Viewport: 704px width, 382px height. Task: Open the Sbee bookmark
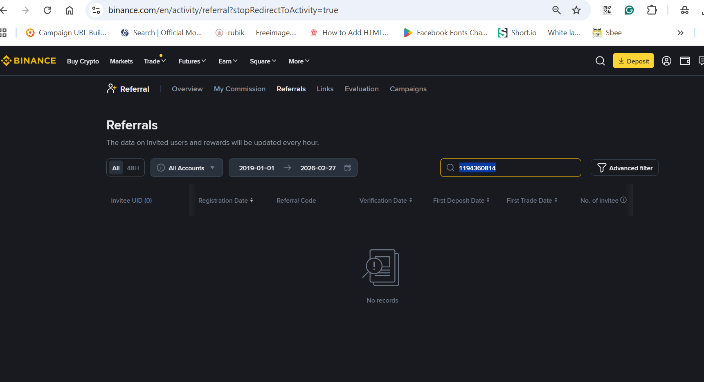[x=607, y=33]
